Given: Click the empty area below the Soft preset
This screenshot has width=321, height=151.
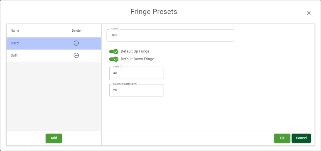Looking at the screenshot, I should pos(54,95).
